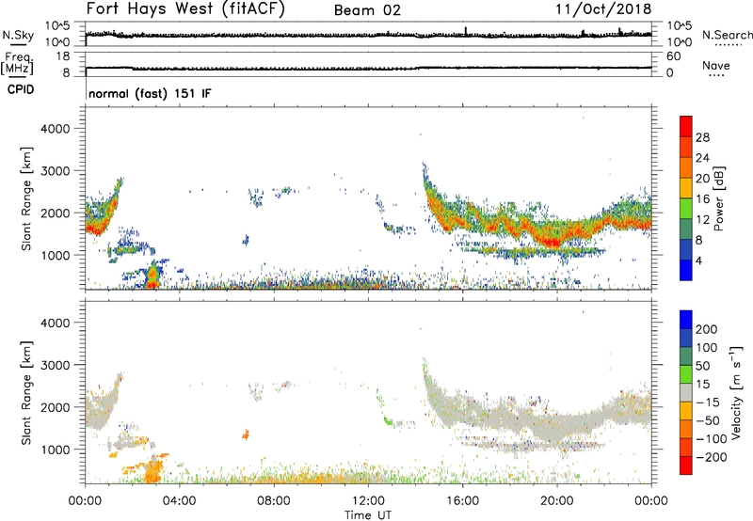The width and height of the screenshot is (753, 521).
Task: Click the "Slant Range [km]" label of the velocity panel
Action: [x=26, y=393]
